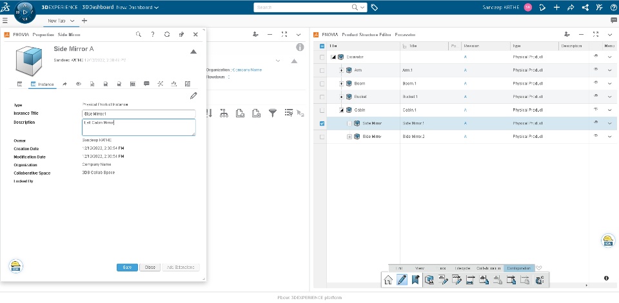
Task: Open the Lifecycle tab of the action bar
Action: click(x=462, y=268)
